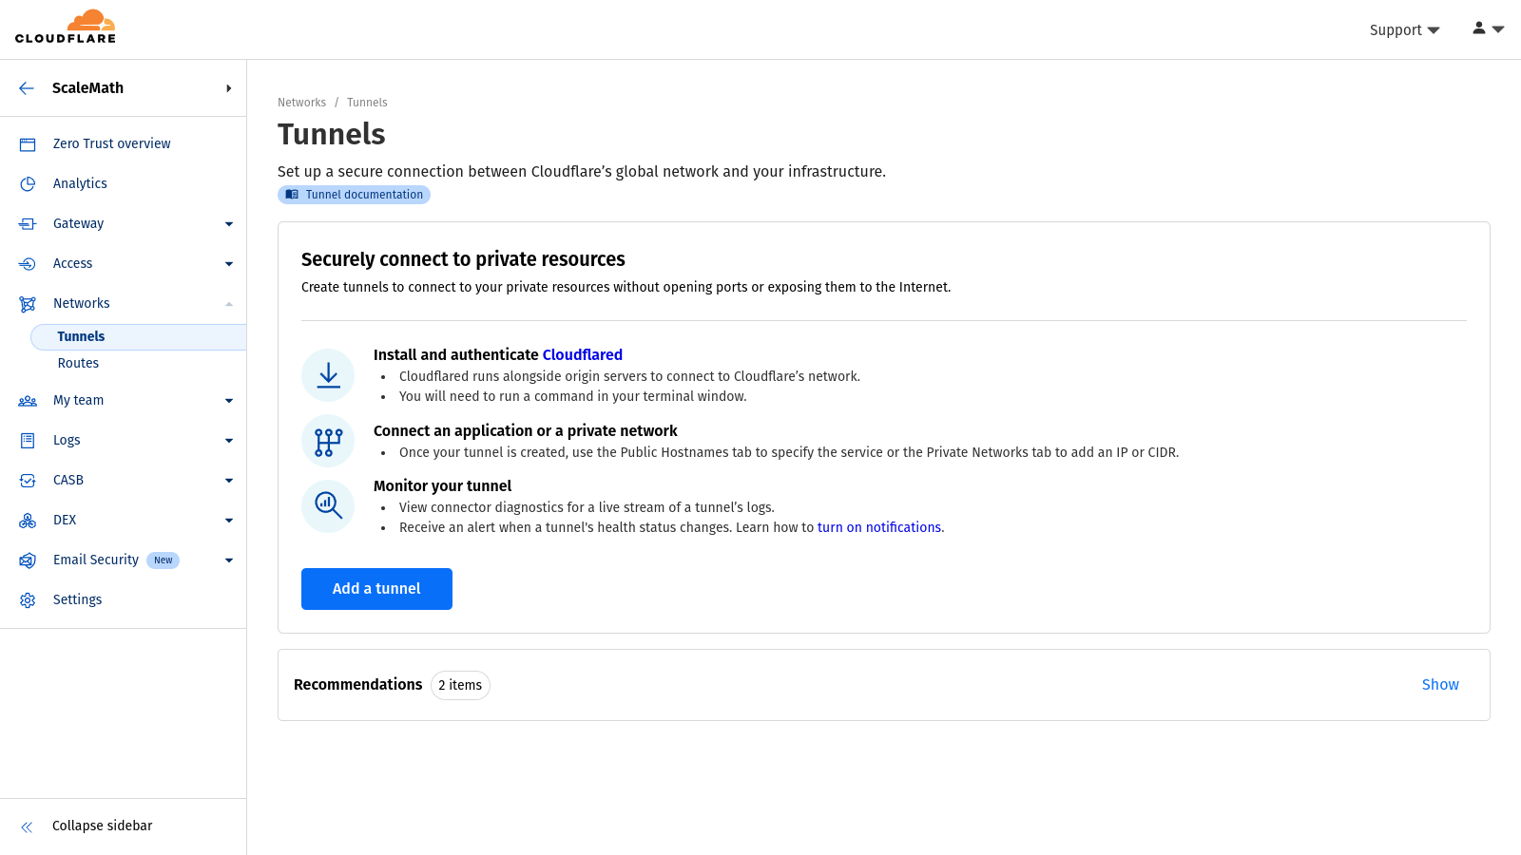Select the Tunnels sidebar item

82,336
